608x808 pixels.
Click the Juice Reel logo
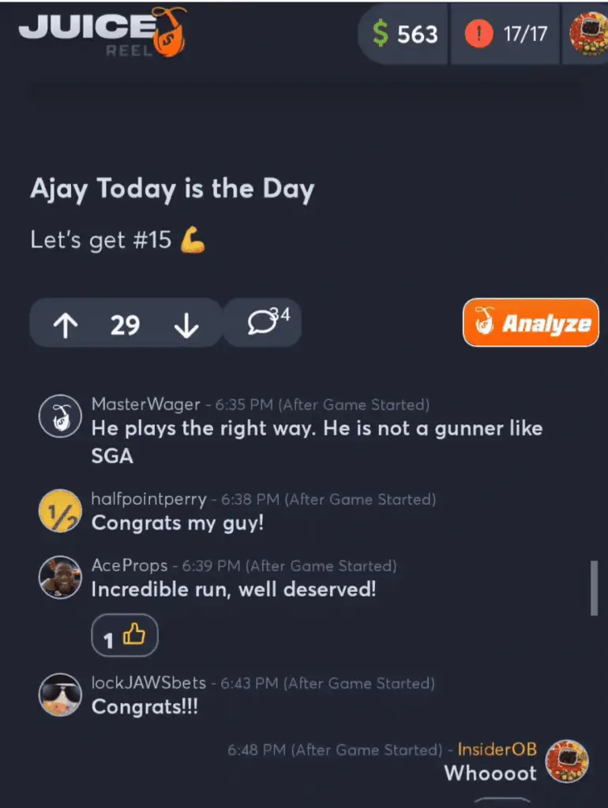pyautogui.click(x=103, y=32)
